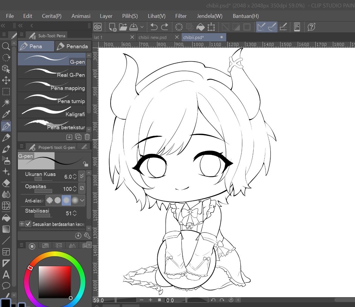Image resolution: width=355 pixels, height=307 pixels.
Task: Click the Open file folder icon
Action: click(x=123, y=27)
